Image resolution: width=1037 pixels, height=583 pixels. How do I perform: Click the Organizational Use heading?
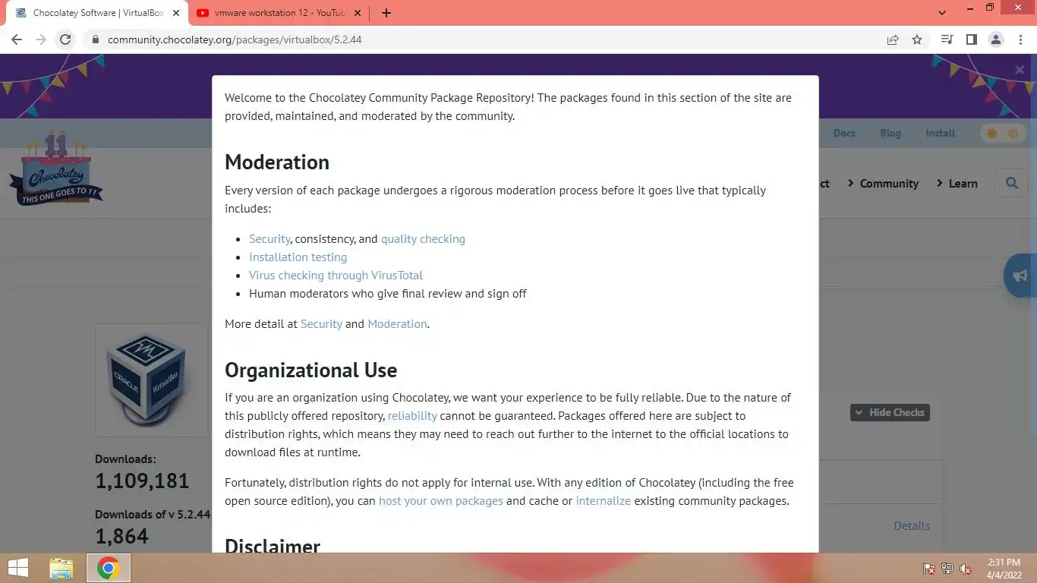(311, 370)
